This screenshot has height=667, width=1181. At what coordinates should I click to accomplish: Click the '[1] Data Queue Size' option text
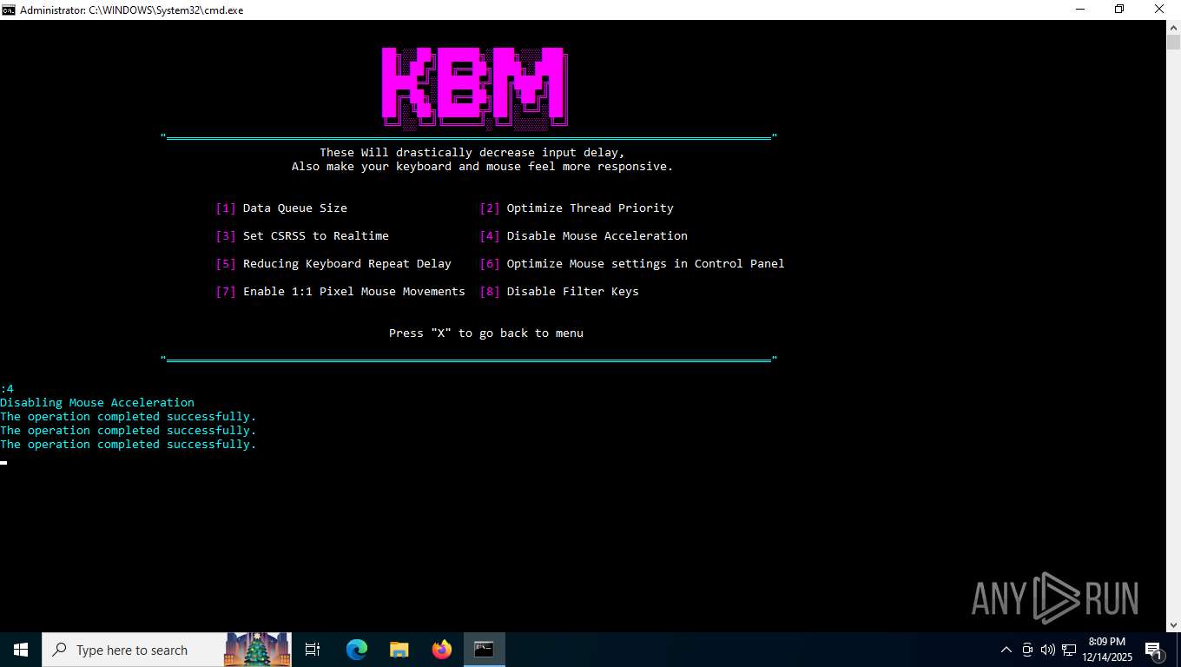[x=281, y=208]
